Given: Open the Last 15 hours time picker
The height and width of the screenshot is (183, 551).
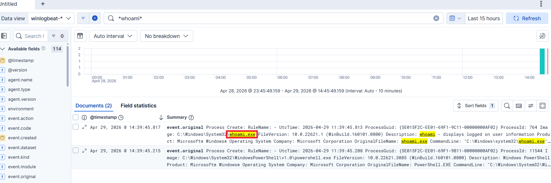Looking at the screenshot, I should (x=484, y=18).
